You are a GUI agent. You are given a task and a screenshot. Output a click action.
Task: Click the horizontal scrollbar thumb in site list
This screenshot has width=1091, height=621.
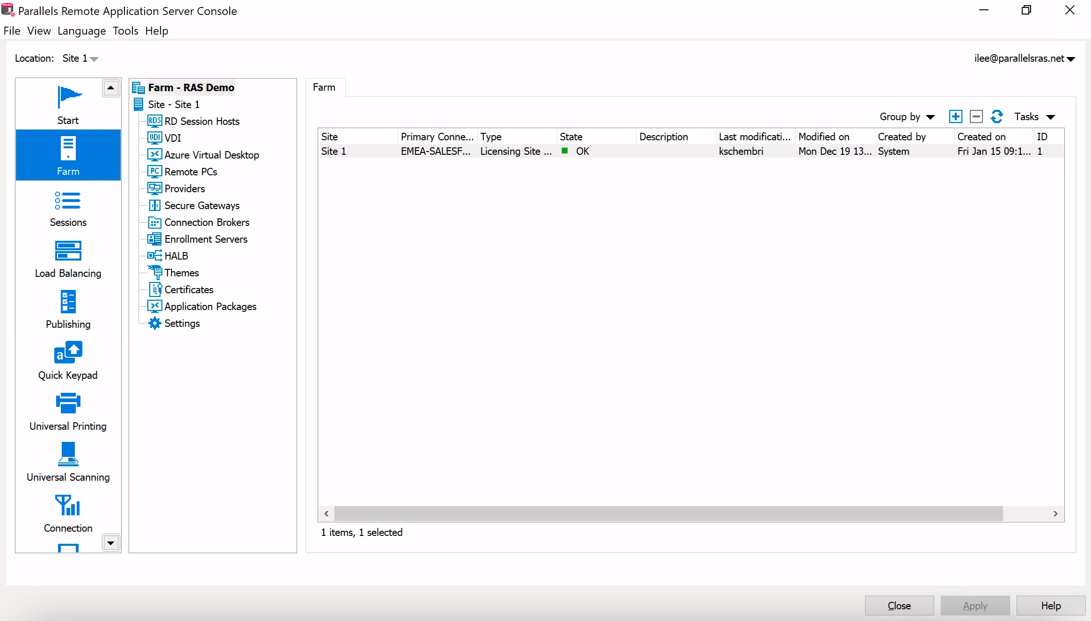point(669,513)
